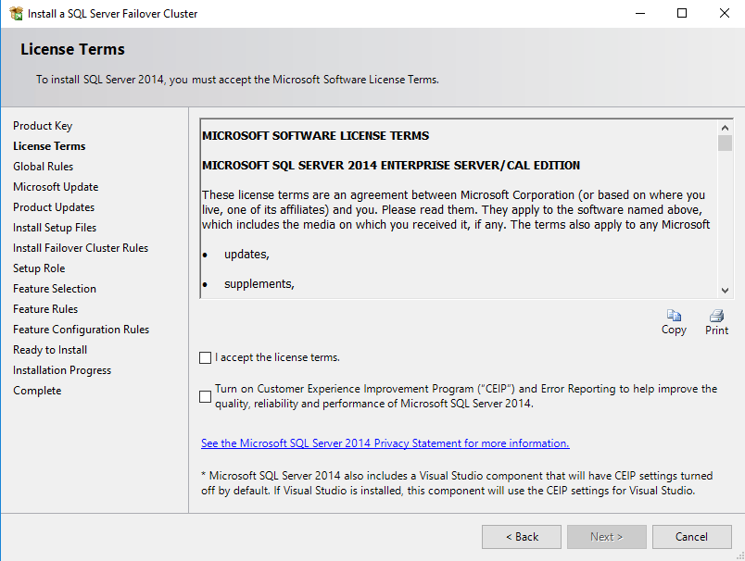Click the Back button

tap(521, 537)
